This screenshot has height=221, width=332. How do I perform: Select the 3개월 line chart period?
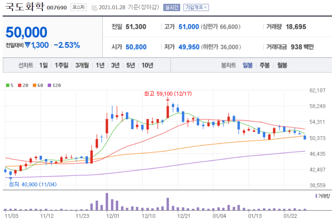tap(82, 65)
